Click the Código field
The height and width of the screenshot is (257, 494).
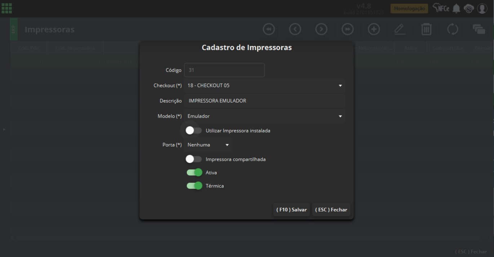(224, 70)
